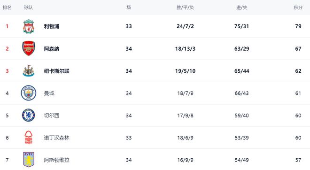Click Liverpool's 79 points value

tap(298, 26)
